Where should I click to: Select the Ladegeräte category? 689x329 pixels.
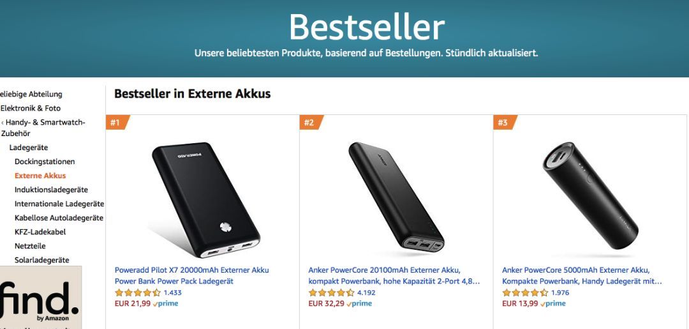pos(29,148)
